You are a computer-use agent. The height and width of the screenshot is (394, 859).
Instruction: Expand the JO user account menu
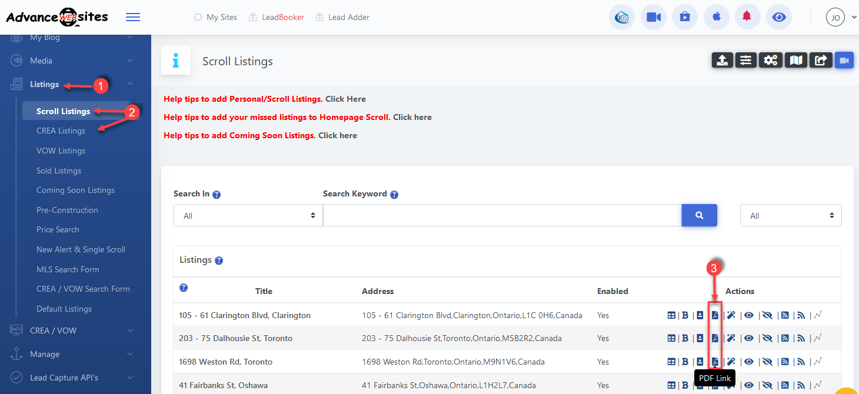841,18
